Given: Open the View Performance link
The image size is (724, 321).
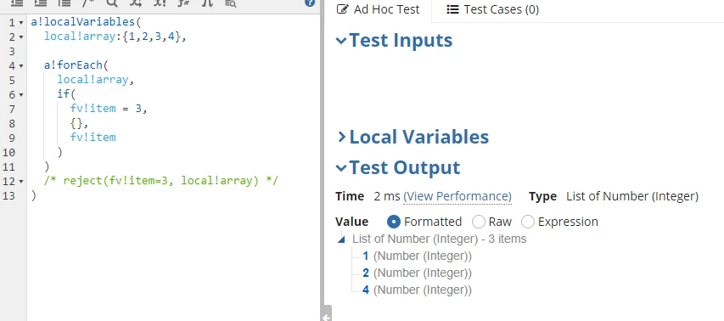Looking at the screenshot, I should tap(457, 196).
